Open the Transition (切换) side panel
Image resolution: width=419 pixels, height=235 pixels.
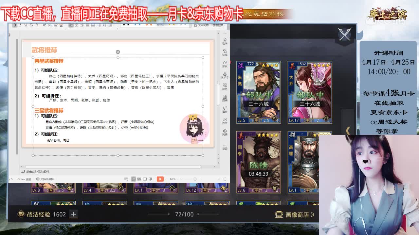[x=225, y=53]
